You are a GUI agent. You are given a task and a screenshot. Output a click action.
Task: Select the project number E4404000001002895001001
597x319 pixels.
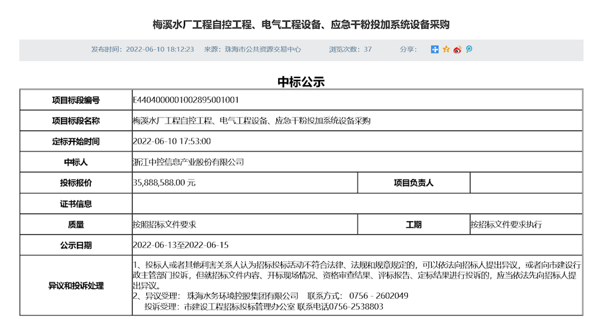click(186, 100)
